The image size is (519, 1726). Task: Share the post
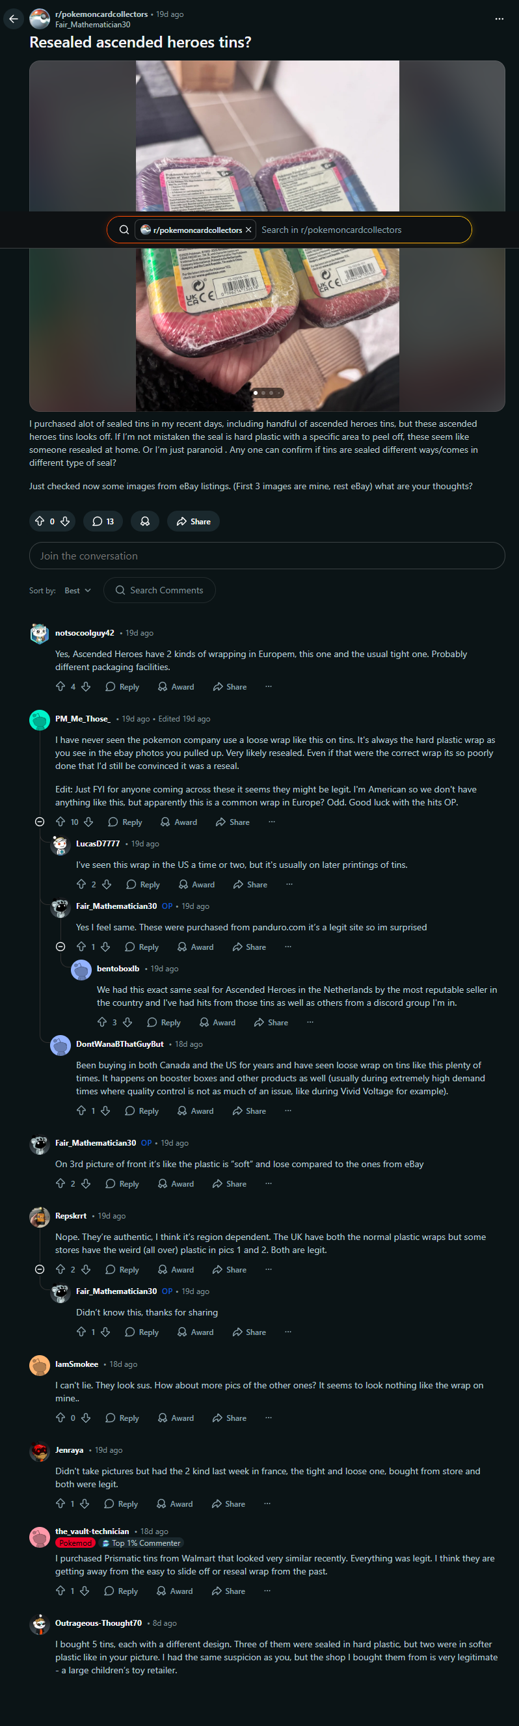coord(194,521)
